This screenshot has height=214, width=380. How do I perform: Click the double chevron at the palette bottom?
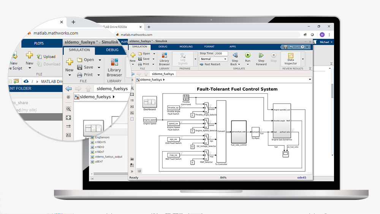point(132,171)
